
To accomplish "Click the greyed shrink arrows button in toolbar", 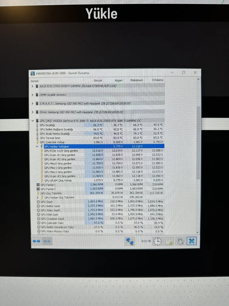I will (47, 241).
